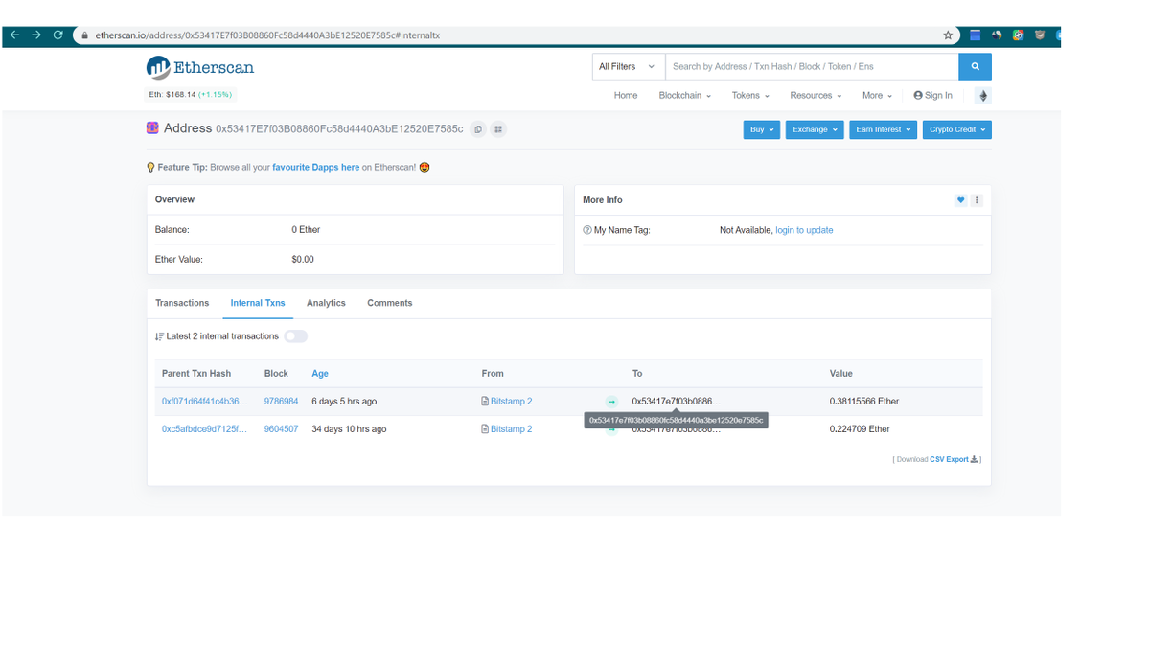Click the address search input field
This screenshot has height=647, width=1150.
point(812,66)
